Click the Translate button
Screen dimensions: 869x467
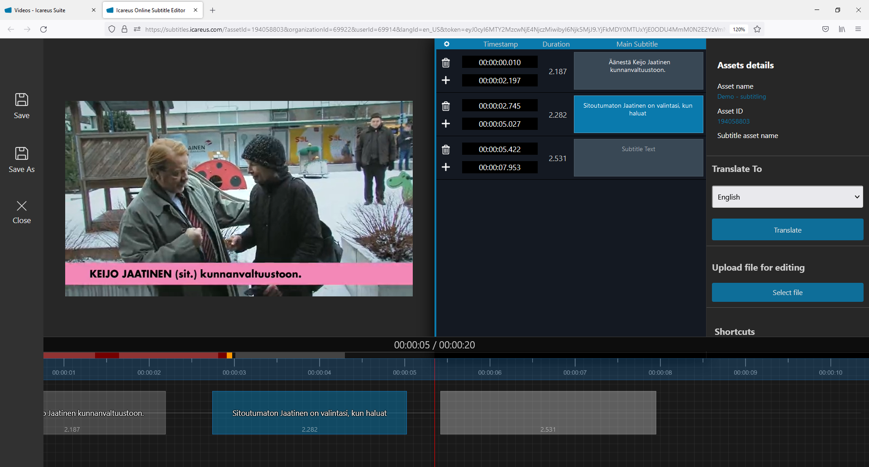pos(787,230)
